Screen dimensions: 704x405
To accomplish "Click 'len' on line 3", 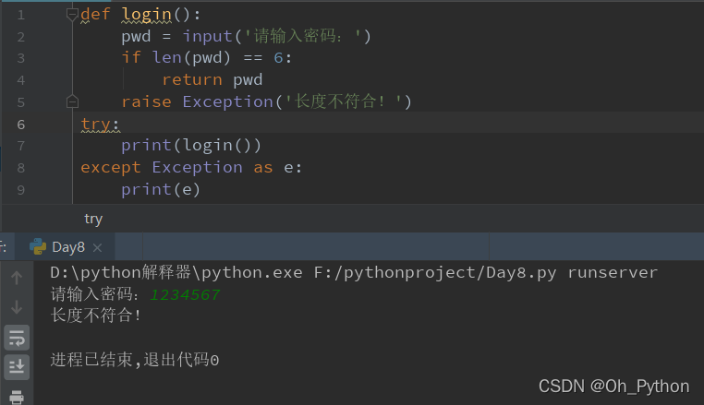I will click(x=166, y=57).
